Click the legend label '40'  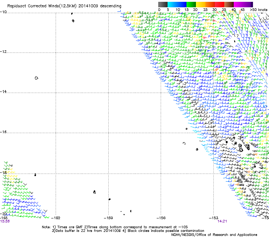click(x=233, y=10)
